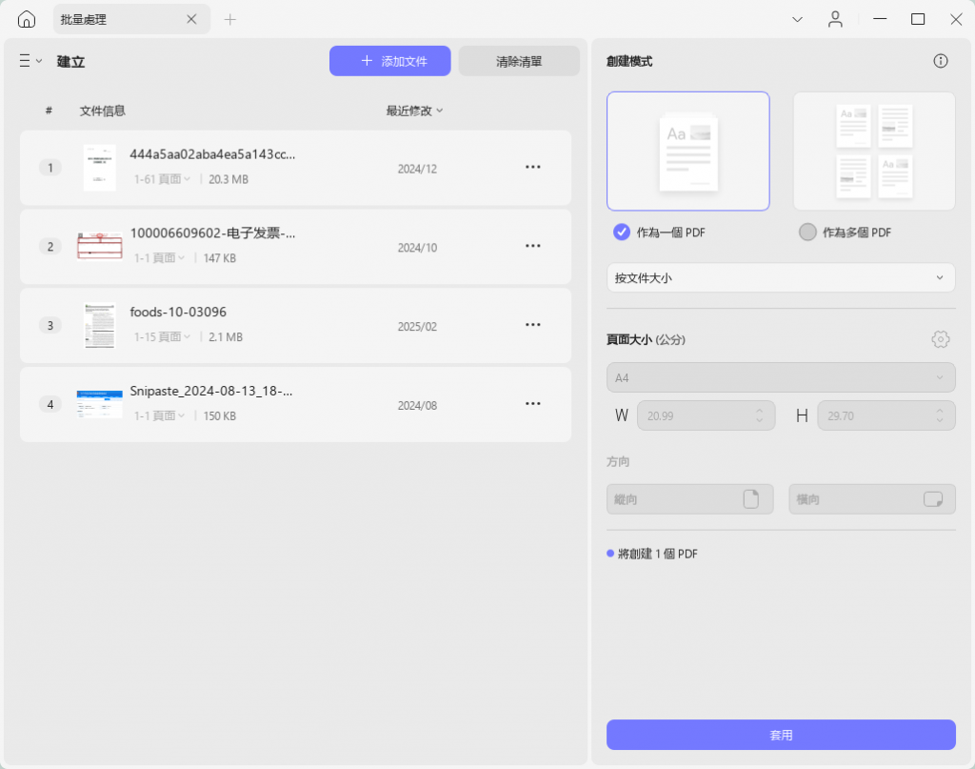Open page size settings gear icon

point(940,339)
